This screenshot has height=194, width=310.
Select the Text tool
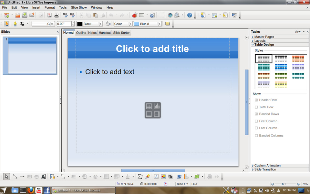(x=44, y=177)
